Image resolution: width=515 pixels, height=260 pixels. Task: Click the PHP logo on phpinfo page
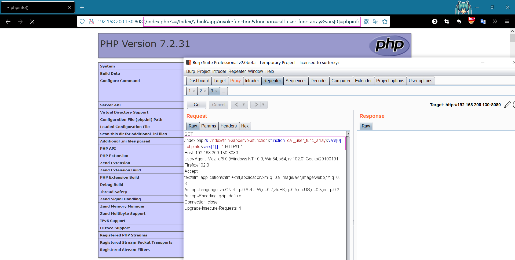[x=389, y=46]
